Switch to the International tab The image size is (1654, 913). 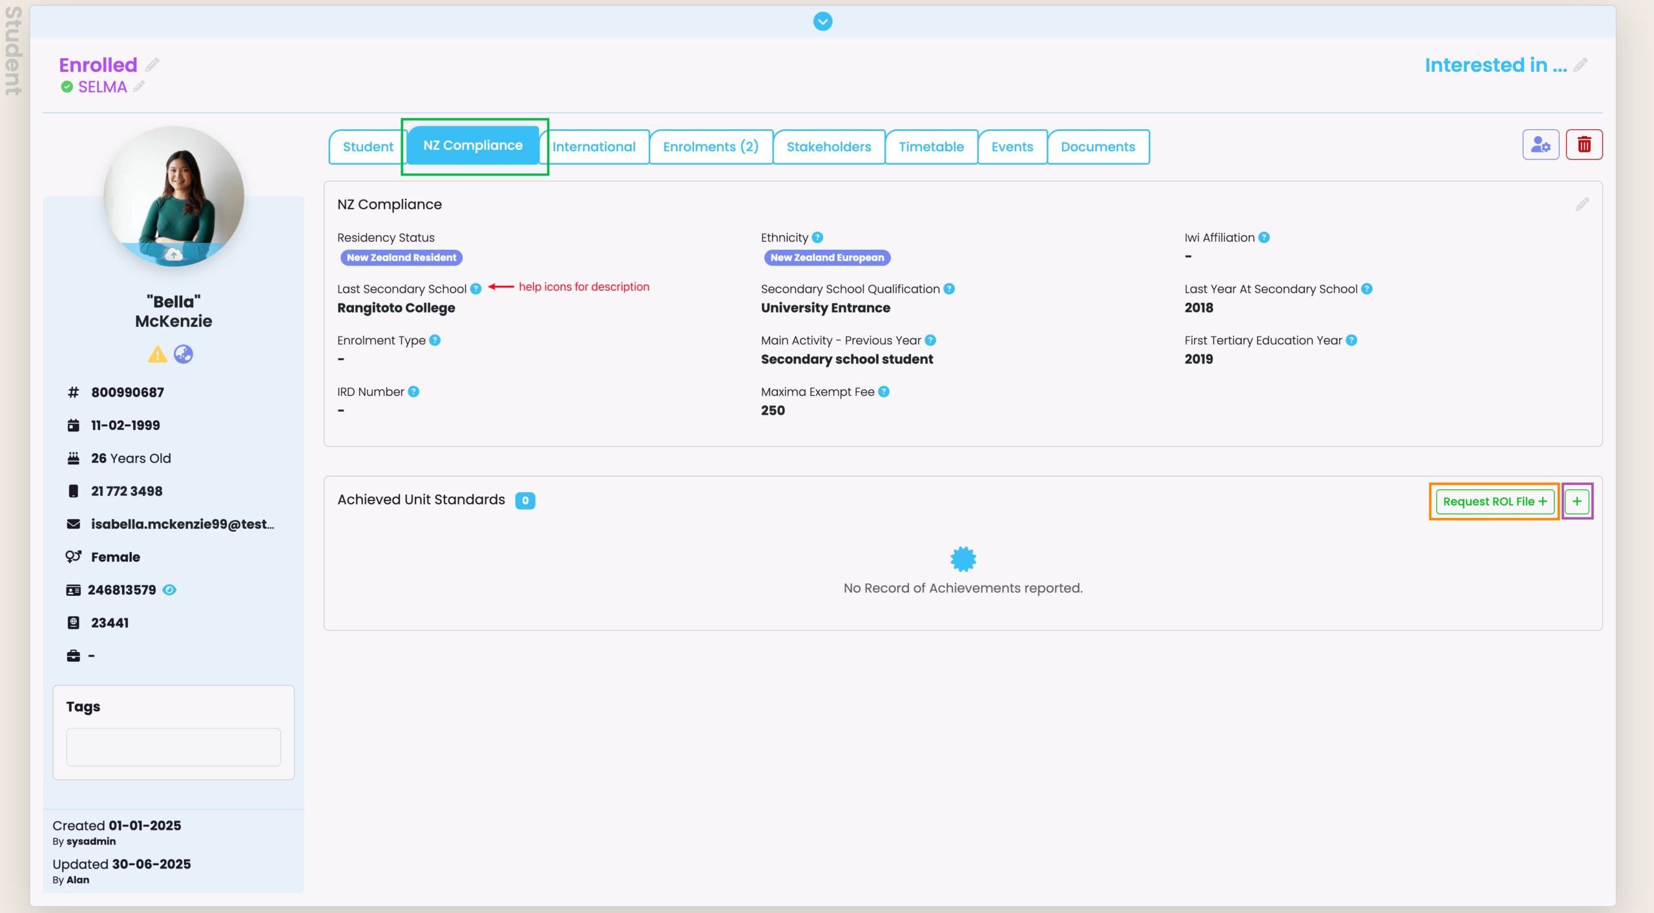click(x=594, y=147)
